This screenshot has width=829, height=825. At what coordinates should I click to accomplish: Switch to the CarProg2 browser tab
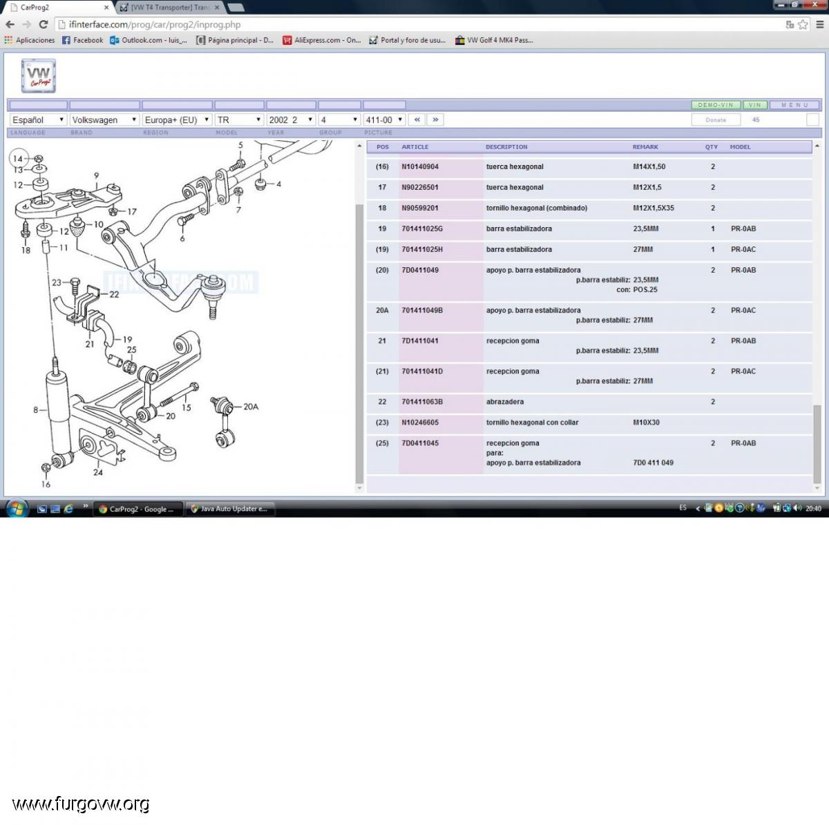pos(59,8)
